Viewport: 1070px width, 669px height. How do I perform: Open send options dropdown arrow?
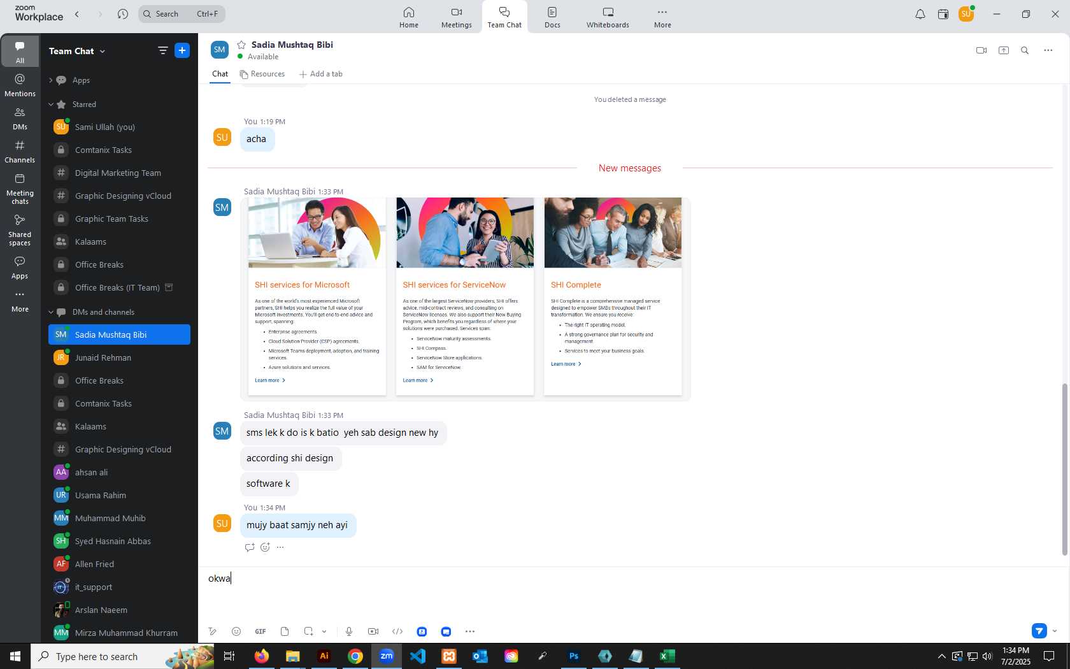[1055, 631]
